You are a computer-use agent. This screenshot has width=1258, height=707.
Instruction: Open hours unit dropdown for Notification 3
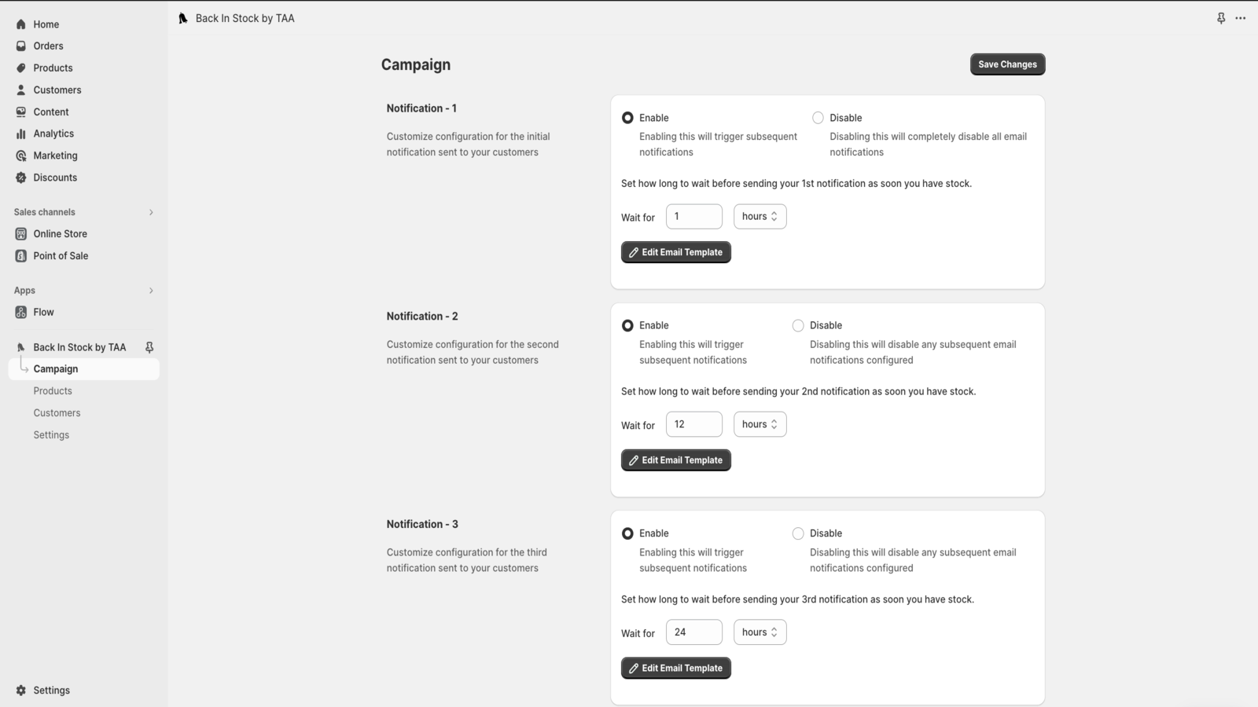point(760,632)
